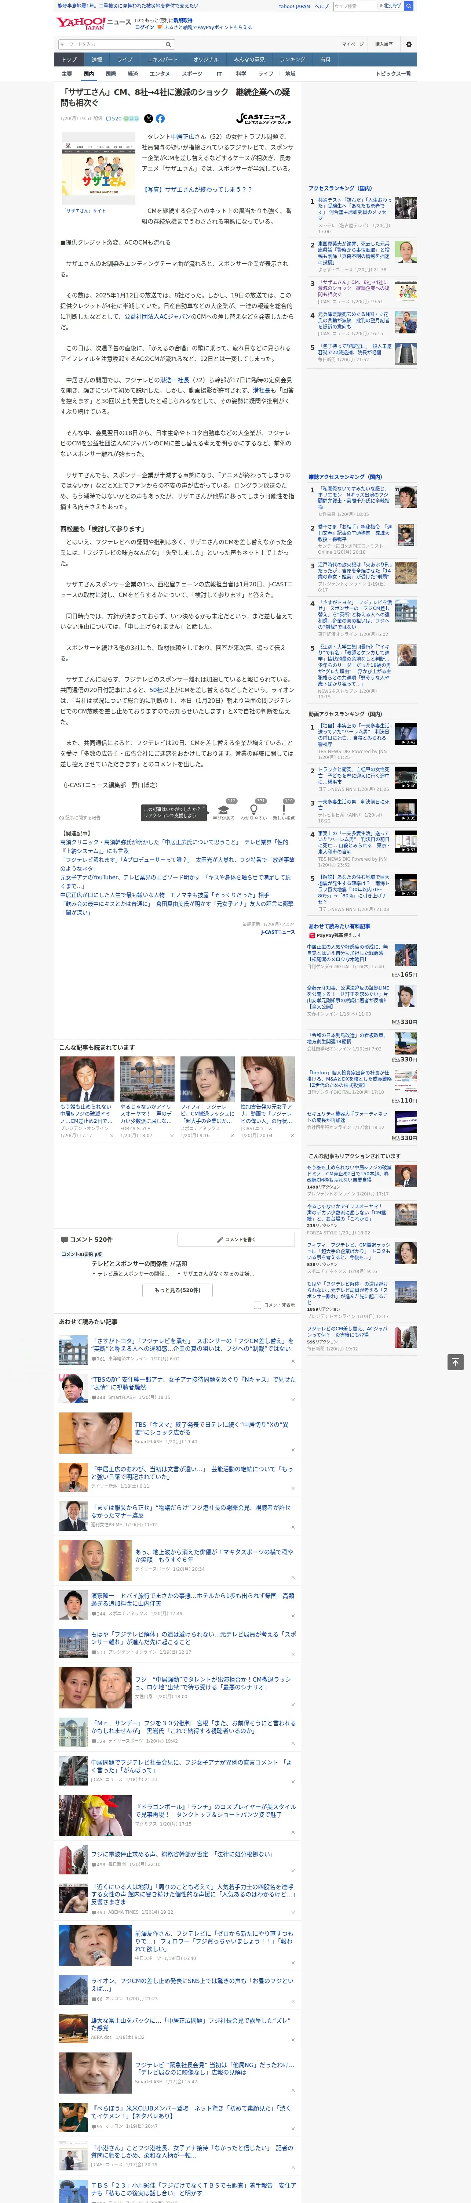Select the エキスパート navigation tab
Viewport: 471px width, 2203px height.
tap(163, 60)
